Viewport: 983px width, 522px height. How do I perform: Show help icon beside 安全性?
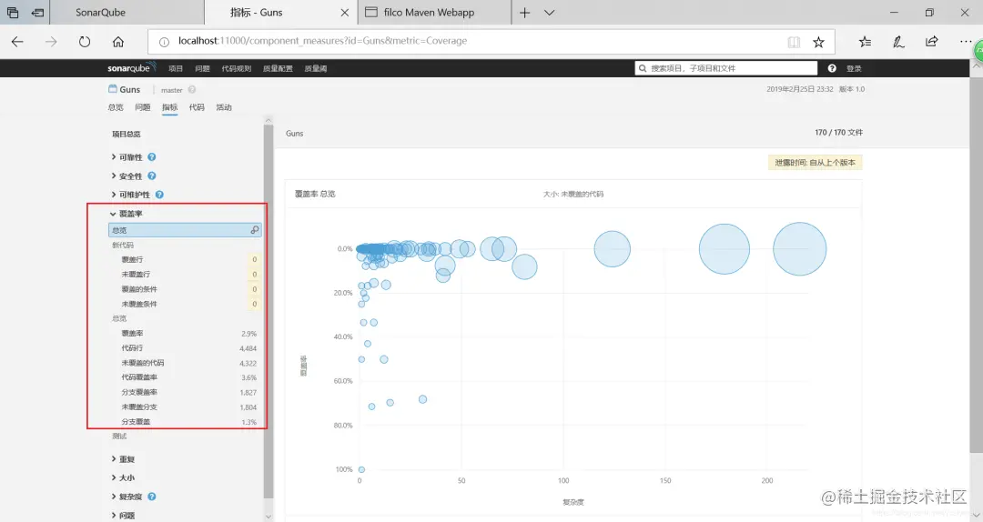point(152,176)
